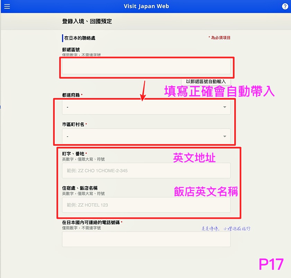
Task: Open the 都道府縣 dropdown
Action: [x=146, y=107]
